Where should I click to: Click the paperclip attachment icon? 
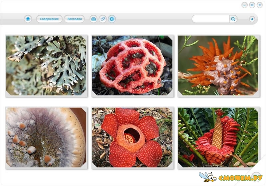(103, 19)
